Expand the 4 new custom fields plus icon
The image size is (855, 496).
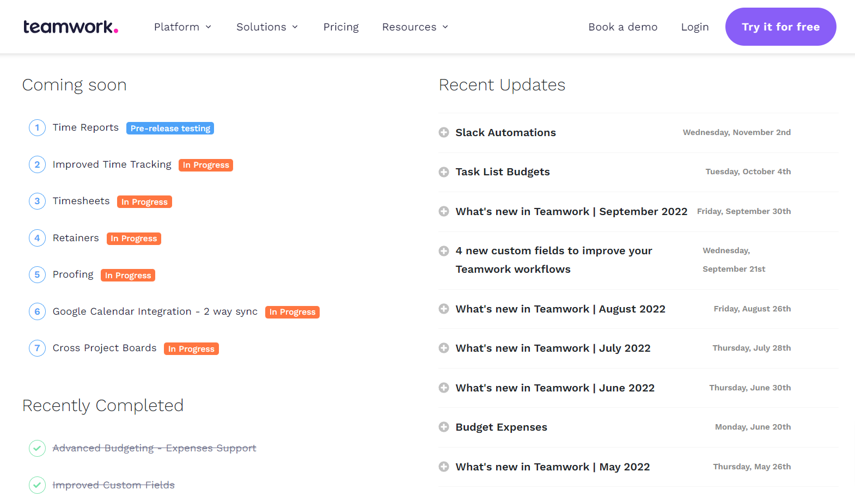tap(444, 251)
